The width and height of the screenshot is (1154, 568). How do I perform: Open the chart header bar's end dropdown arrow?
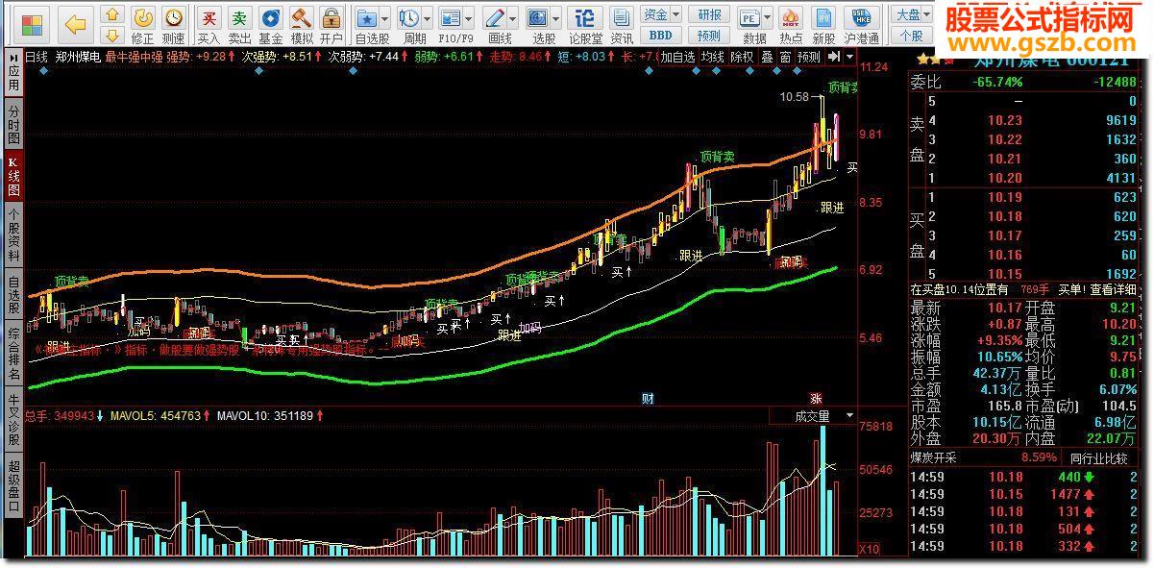[x=850, y=57]
